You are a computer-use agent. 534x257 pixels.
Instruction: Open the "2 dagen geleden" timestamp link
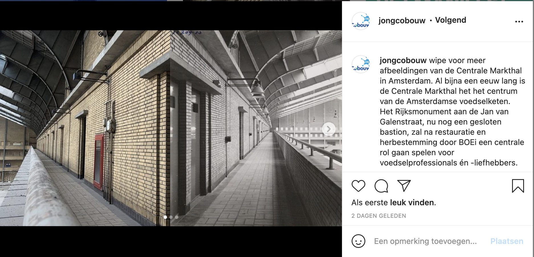click(x=378, y=216)
